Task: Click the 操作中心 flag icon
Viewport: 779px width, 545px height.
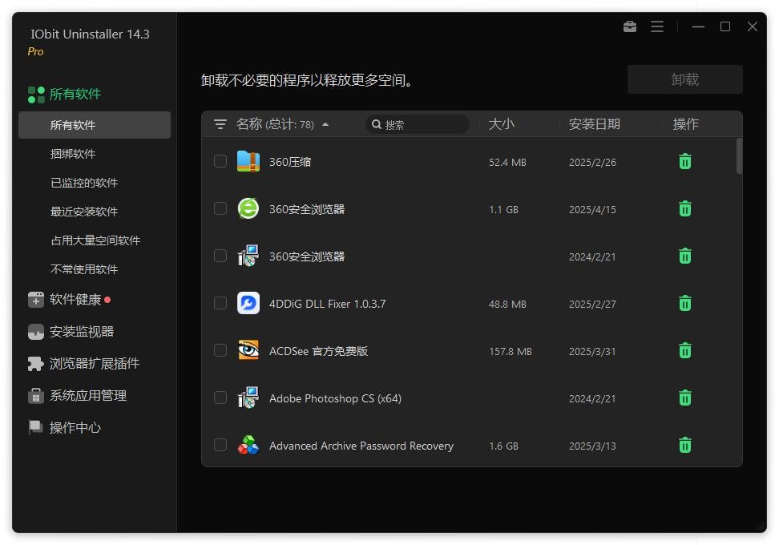Action: coord(36,427)
